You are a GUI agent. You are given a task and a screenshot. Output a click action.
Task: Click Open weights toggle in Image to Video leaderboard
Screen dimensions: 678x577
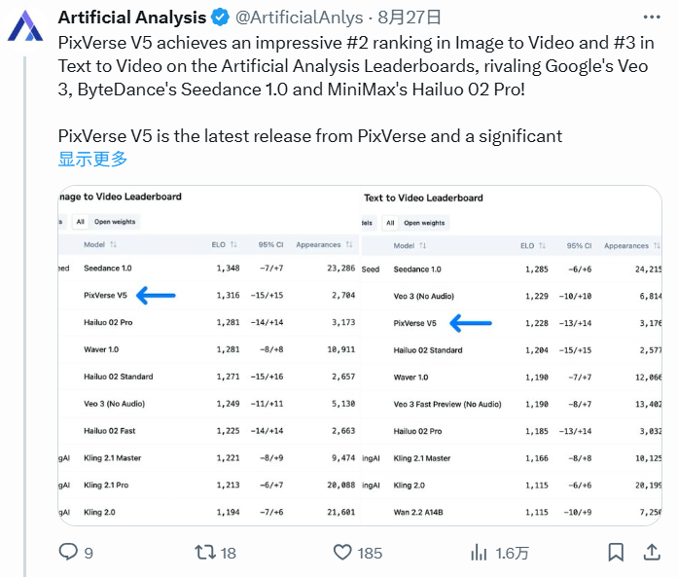click(x=115, y=222)
